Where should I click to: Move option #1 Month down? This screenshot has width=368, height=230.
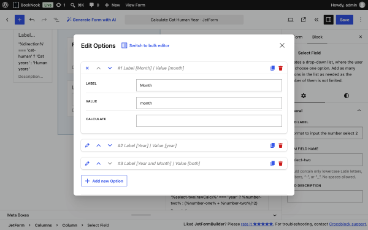110,68
